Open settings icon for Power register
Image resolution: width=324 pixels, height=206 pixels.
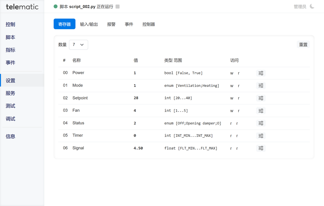(x=261, y=73)
